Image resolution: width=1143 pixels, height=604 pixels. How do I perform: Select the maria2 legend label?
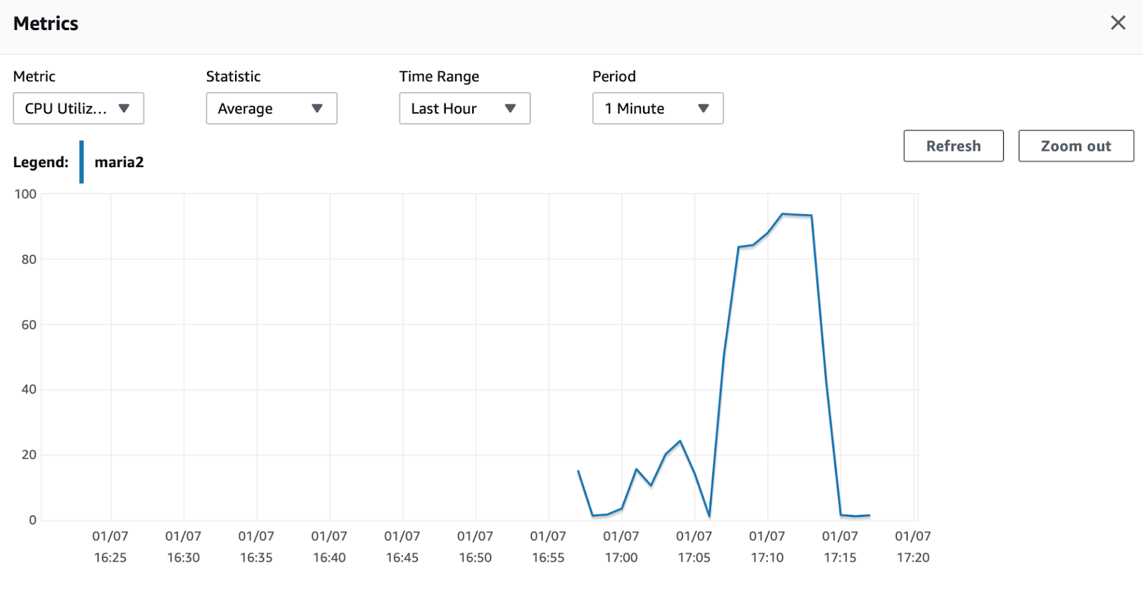(119, 162)
